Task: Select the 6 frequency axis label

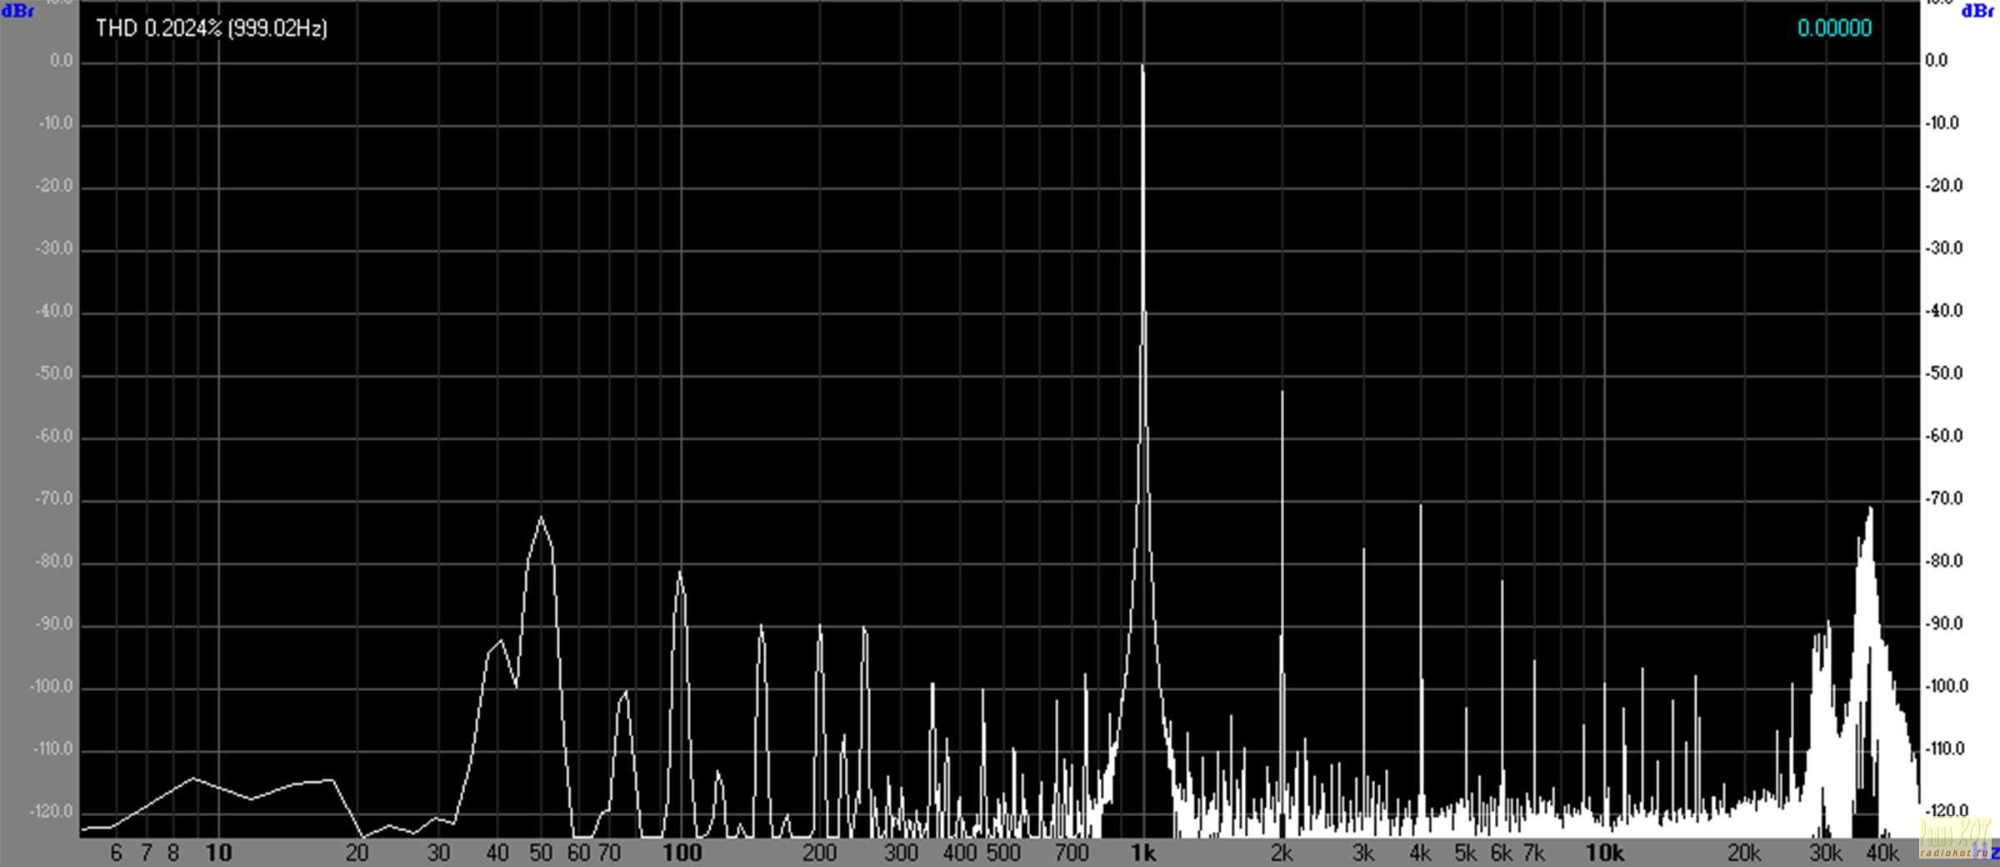Action: 116,853
